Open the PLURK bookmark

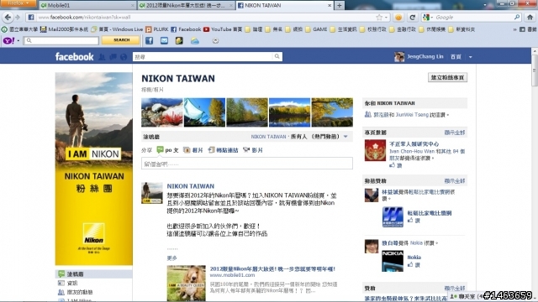click(x=157, y=29)
